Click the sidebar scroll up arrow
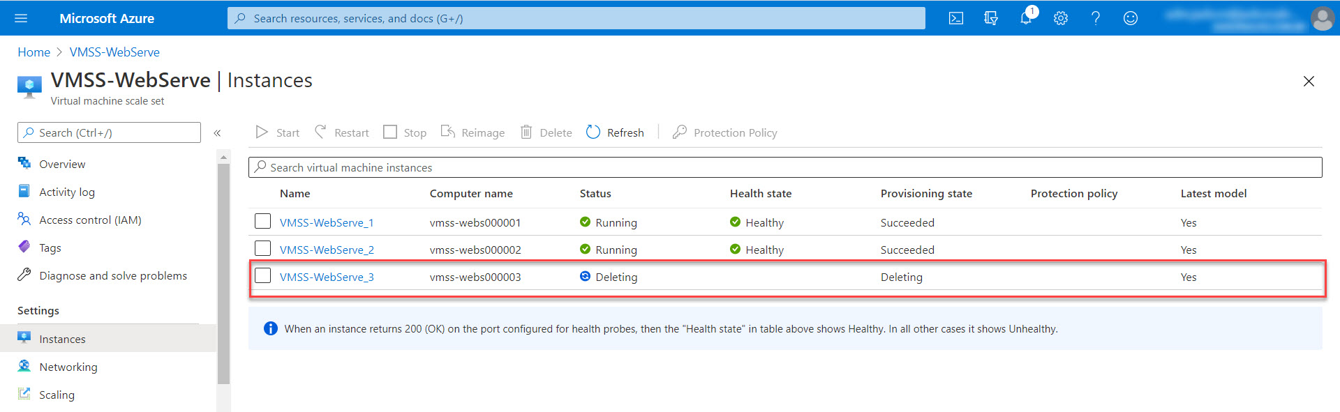The image size is (1340, 412). click(223, 158)
